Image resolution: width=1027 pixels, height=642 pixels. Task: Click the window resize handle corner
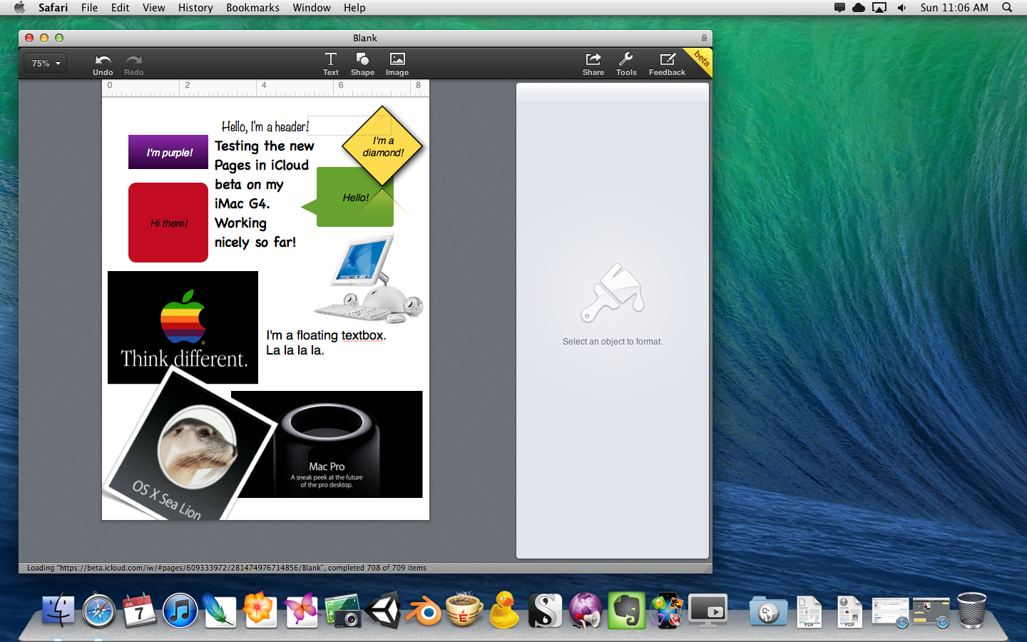[x=707, y=569]
